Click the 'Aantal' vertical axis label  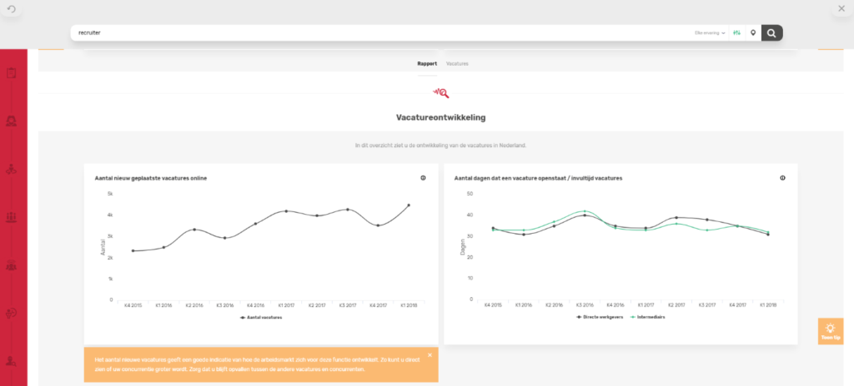coord(102,247)
